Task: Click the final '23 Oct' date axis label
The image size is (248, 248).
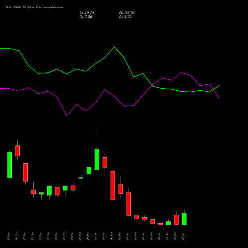Action: (x=183, y=236)
